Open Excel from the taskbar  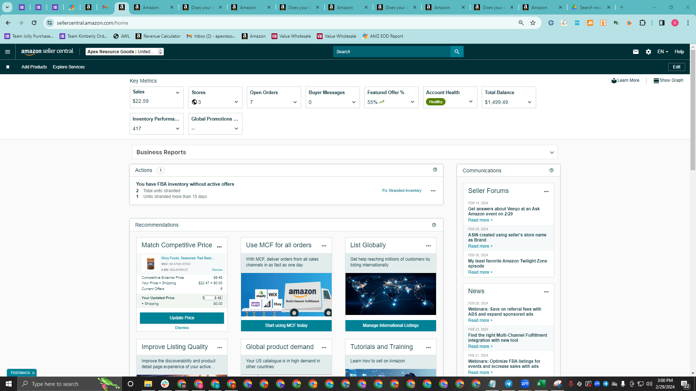pyautogui.click(x=541, y=384)
